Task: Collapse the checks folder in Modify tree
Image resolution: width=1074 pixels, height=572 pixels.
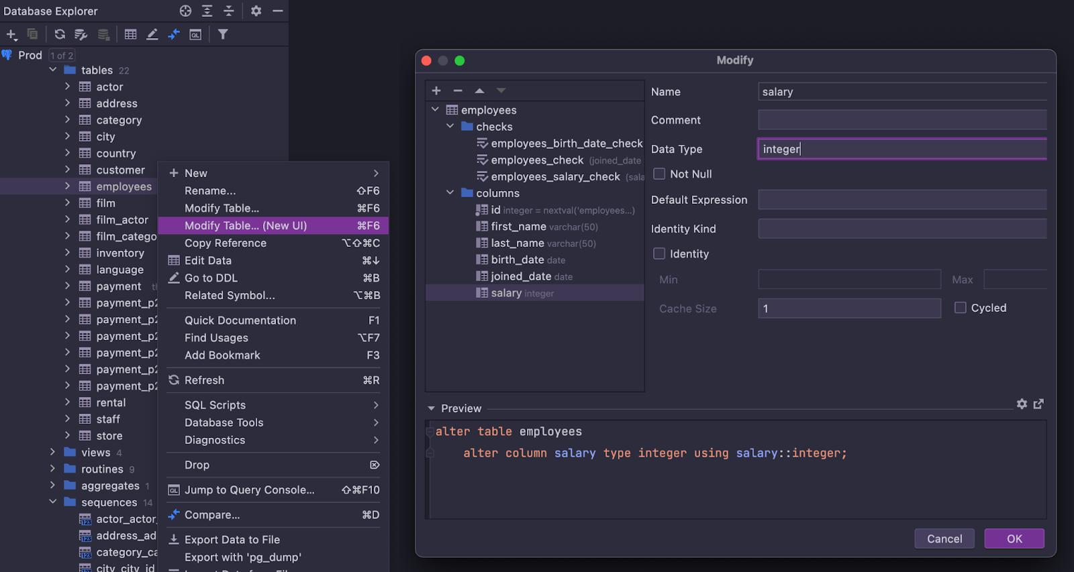Action: [x=450, y=126]
